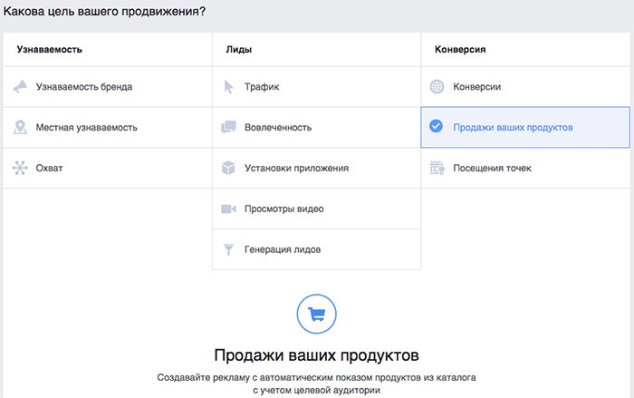Choose Посещения точек objective
This screenshot has height=398, width=634.
525,168
